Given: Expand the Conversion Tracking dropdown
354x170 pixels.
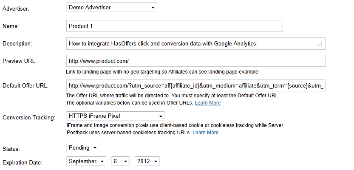Looking at the screenshot, I should 116,116.
